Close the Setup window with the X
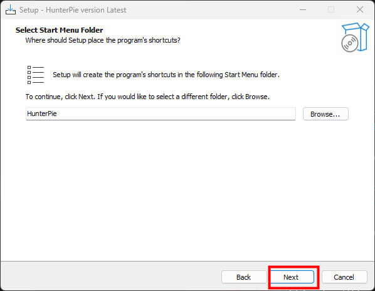This screenshot has width=375, height=291. [360, 10]
